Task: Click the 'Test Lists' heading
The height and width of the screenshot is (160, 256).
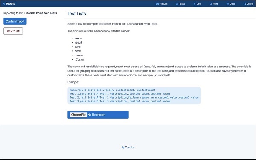Action: tap(77, 14)
